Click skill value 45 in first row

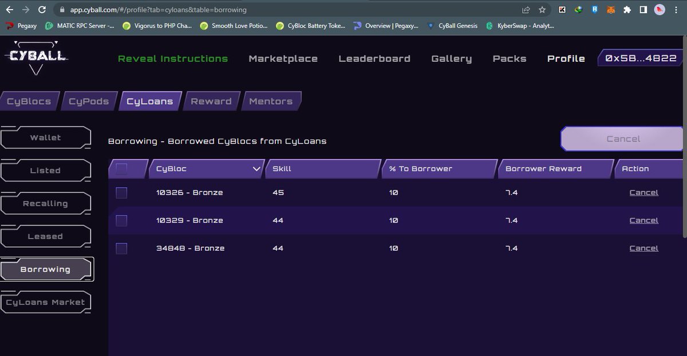point(278,193)
